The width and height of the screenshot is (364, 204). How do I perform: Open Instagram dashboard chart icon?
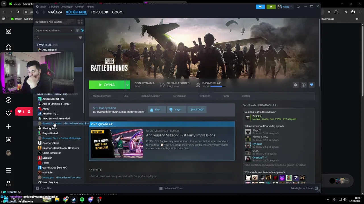click(x=9, y=139)
